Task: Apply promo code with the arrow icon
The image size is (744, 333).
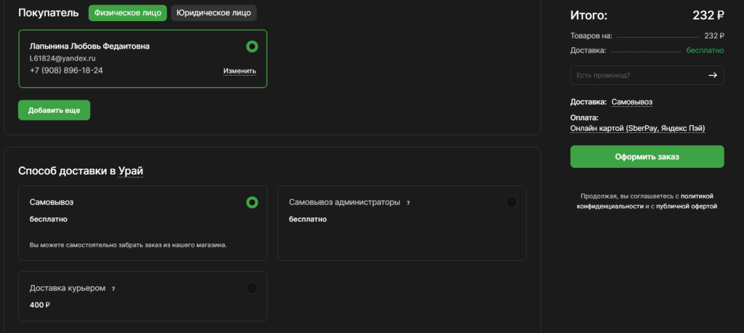Action: click(713, 75)
